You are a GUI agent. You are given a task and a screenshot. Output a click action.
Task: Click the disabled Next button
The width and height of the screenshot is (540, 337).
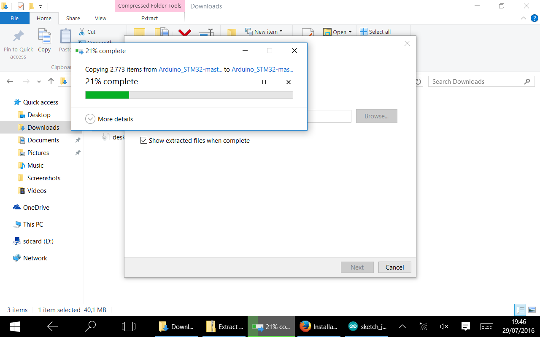[x=357, y=267]
